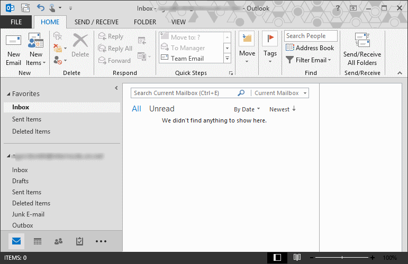Open the Tags flag dropdown
Screen dimensions: 408x264
270,48
